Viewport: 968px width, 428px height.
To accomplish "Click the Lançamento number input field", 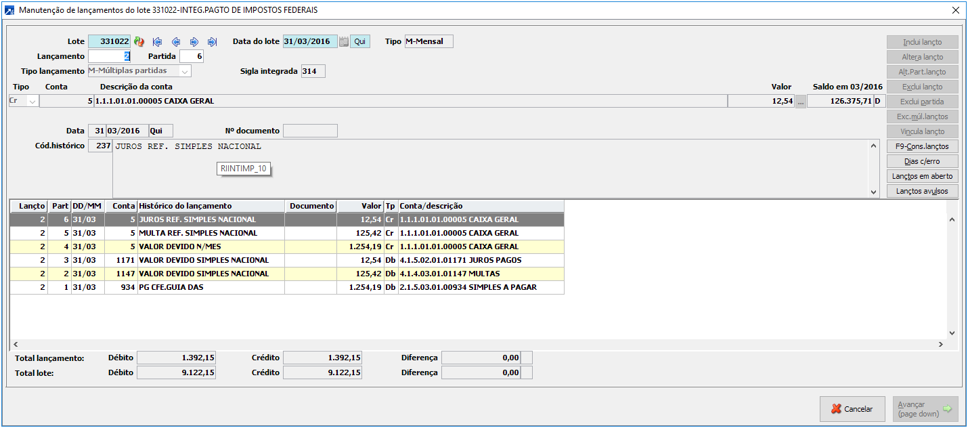I will click(110, 57).
